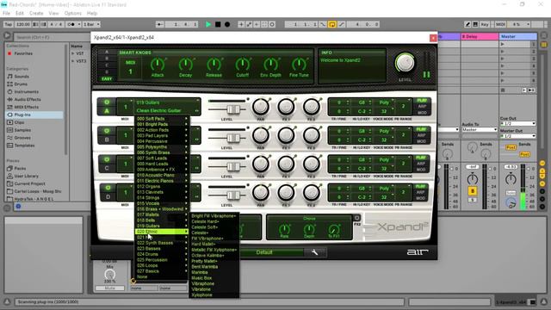The image size is (551, 310).
Task: Enable MOD mode for part B
Action: click(x=422, y=141)
